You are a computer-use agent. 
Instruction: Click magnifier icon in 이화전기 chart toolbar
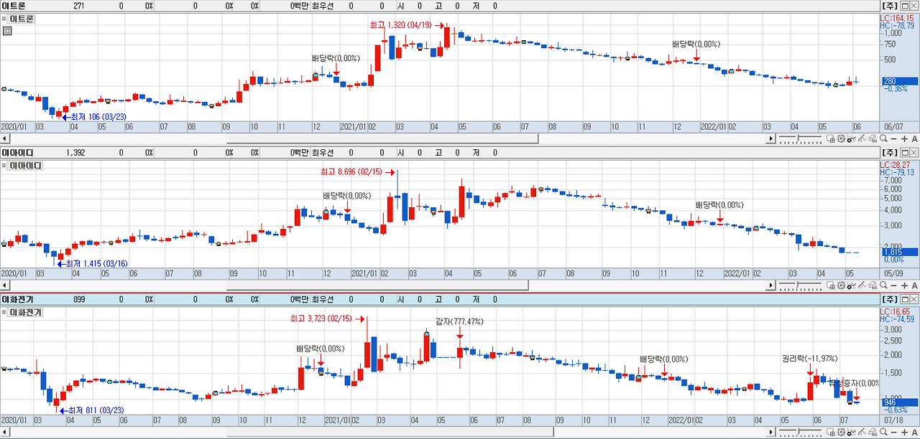tap(883, 433)
